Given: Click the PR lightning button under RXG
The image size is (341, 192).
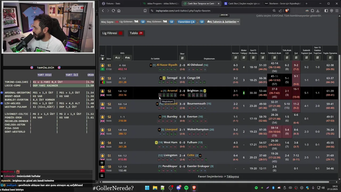Looking at the screenshot, I should coord(127,58).
